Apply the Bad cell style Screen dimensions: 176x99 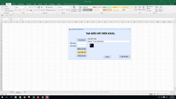pos(97,7)
